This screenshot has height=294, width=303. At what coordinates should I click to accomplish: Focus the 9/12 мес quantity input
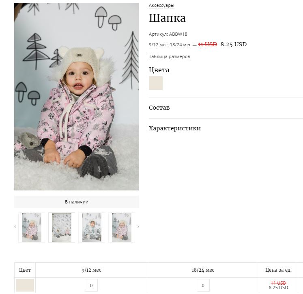(91, 285)
